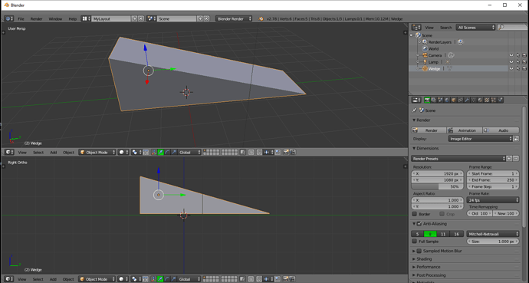This screenshot has width=529, height=283.
Task: Toggle Camera visibility eye in outliner
Action: (x=511, y=55)
